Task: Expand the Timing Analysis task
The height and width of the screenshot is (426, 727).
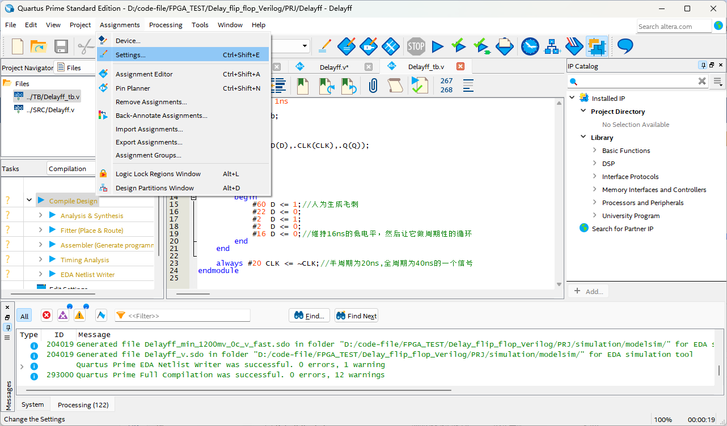Action: coord(40,259)
